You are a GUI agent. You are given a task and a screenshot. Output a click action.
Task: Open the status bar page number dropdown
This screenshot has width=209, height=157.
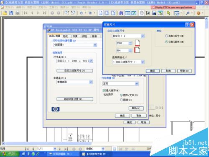point(55,149)
